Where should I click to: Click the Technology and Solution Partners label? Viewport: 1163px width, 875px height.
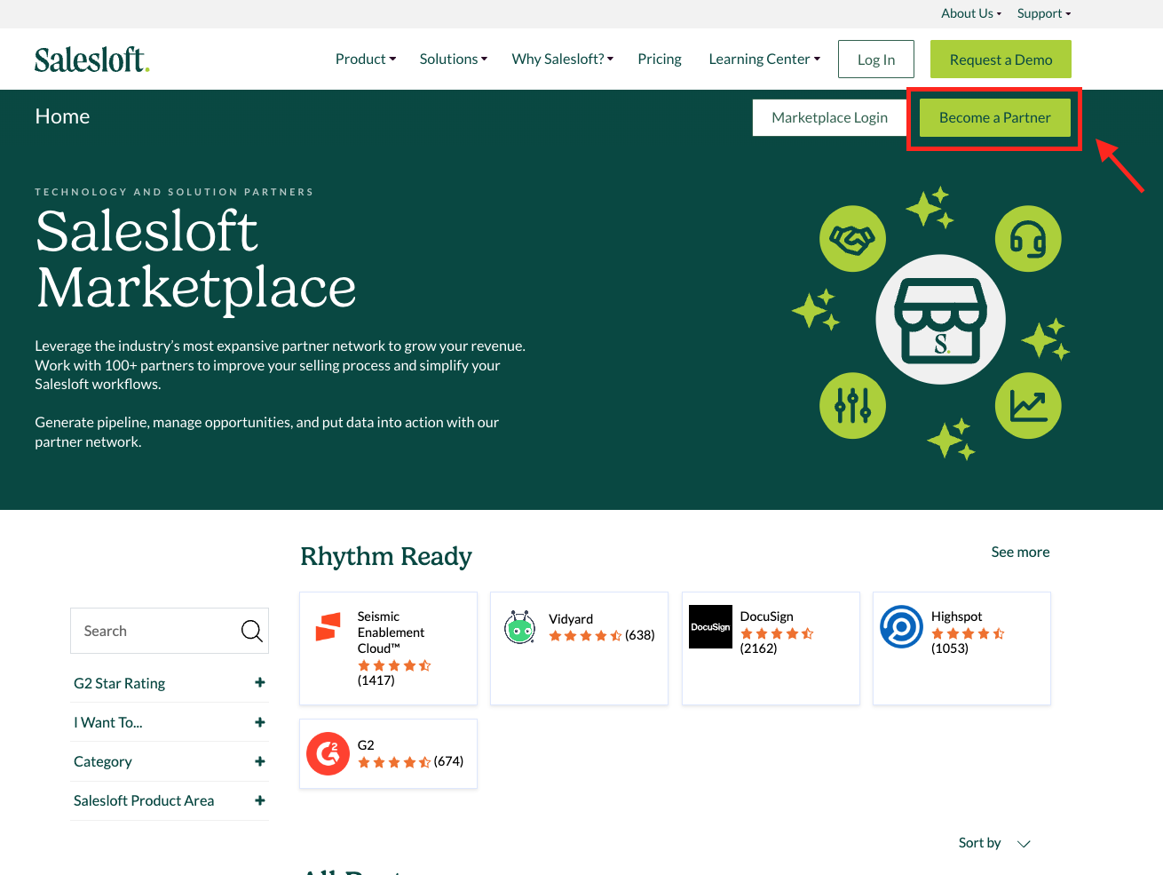(x=174, y=192)
